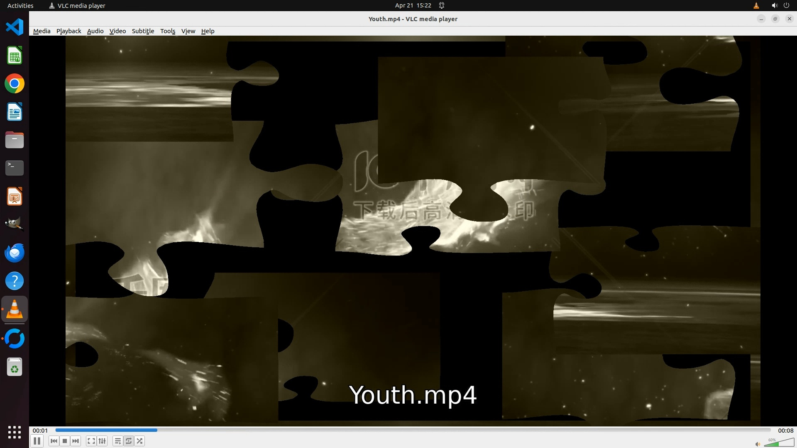
Task: Stop playback with the stop button
Action: click(x=65, y=441)
